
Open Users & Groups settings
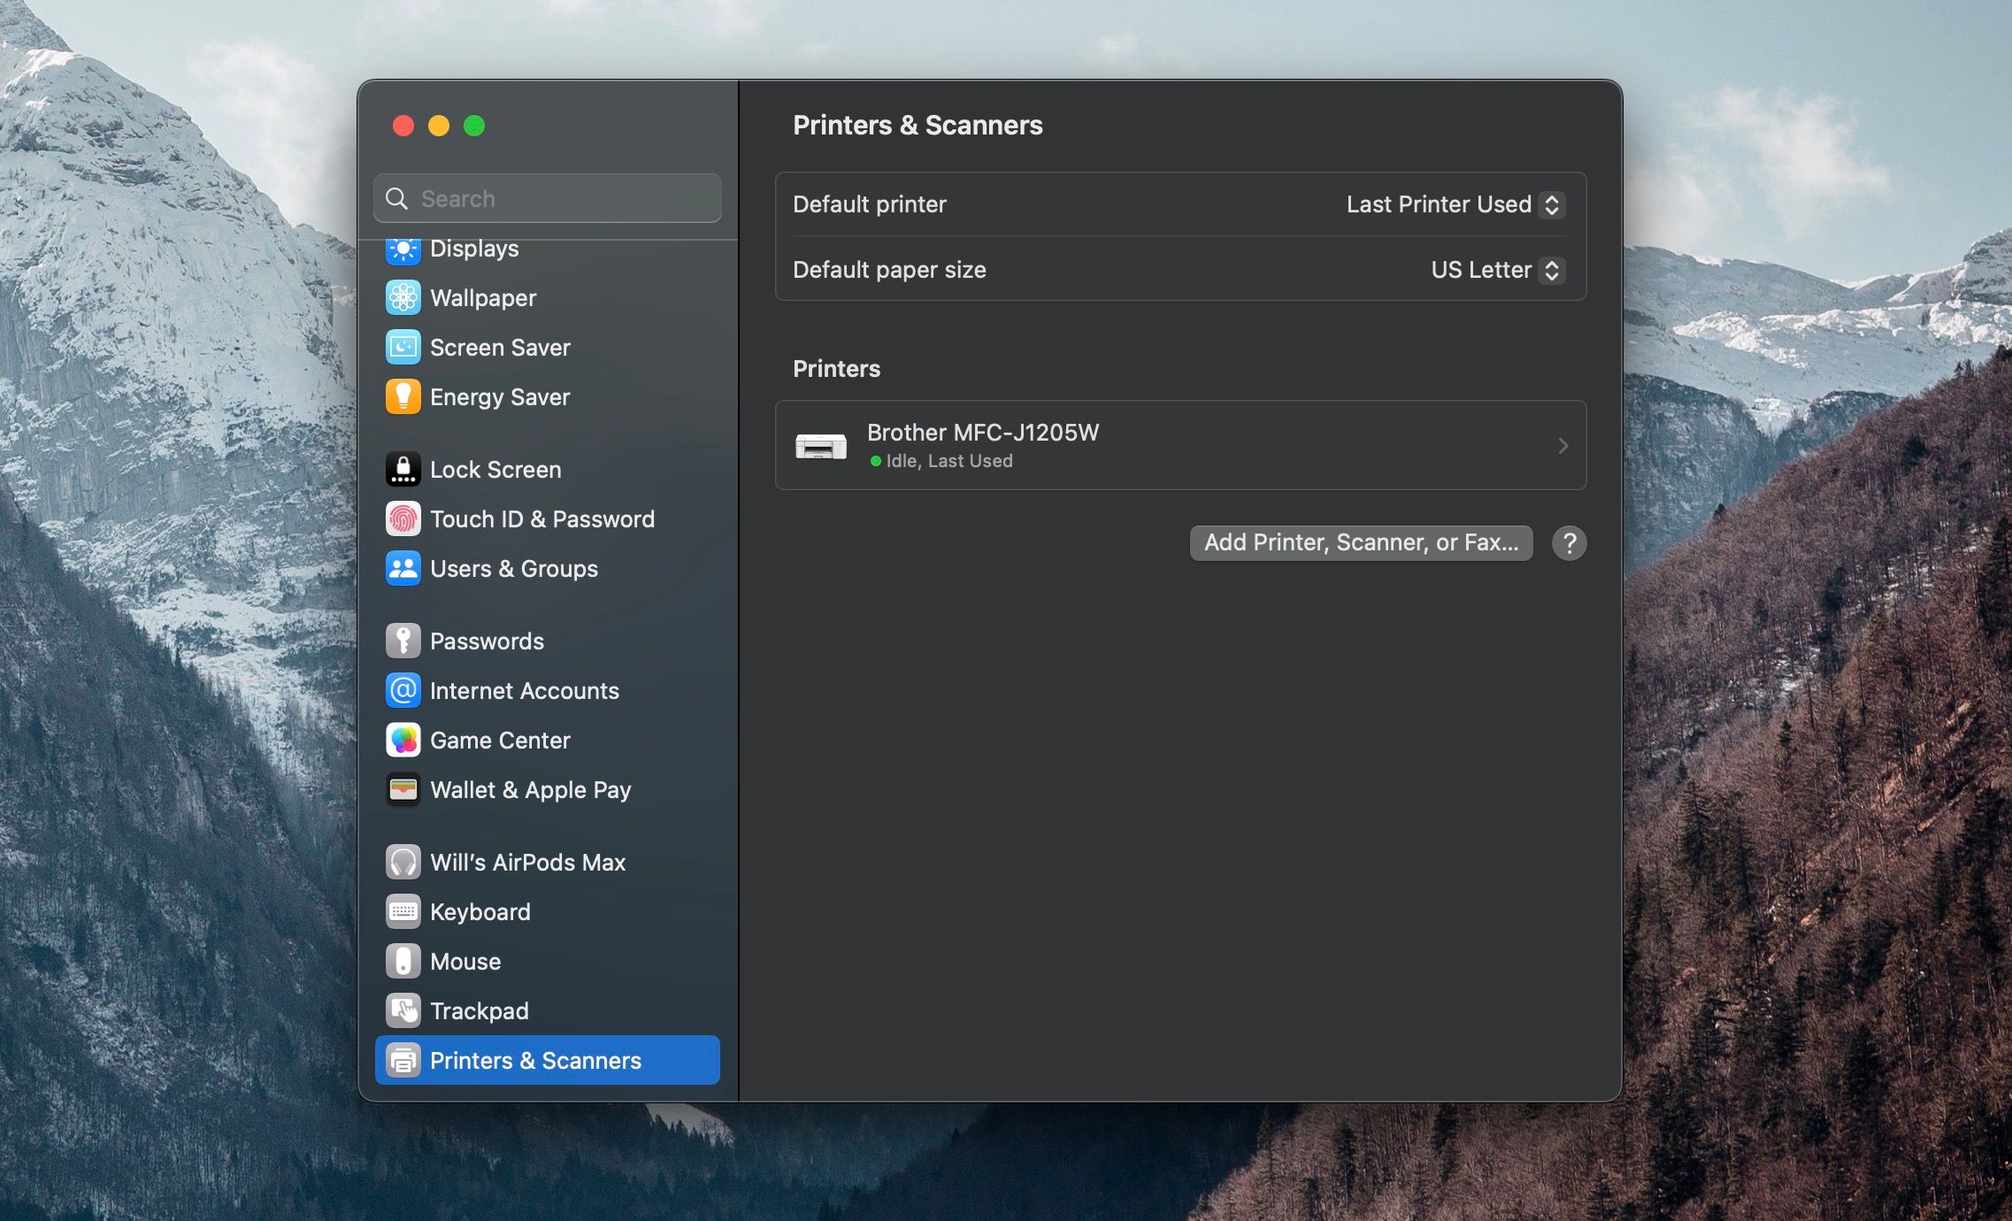(513, 569)
